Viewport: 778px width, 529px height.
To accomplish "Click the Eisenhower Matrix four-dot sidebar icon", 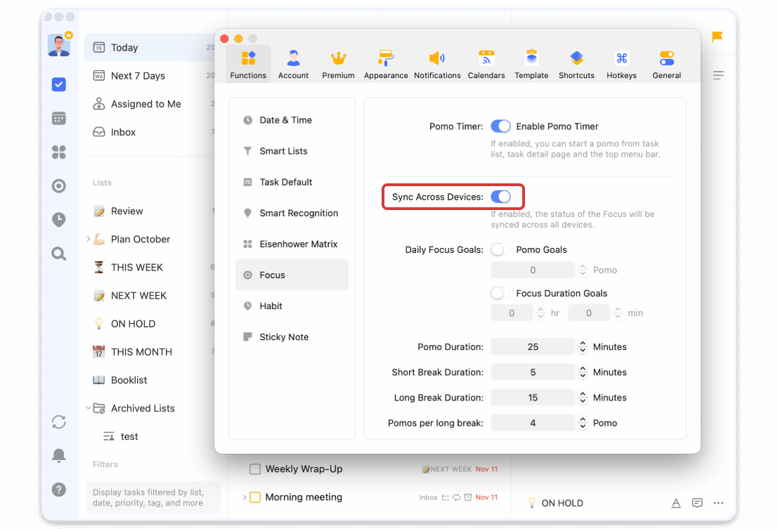I will pos(59,152).
